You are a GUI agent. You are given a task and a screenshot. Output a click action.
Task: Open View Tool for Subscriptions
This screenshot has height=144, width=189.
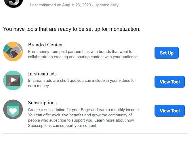coord(169,111)
